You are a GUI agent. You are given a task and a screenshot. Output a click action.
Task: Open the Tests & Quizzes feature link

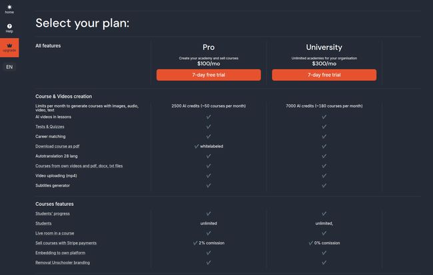(x=50, y=127)
